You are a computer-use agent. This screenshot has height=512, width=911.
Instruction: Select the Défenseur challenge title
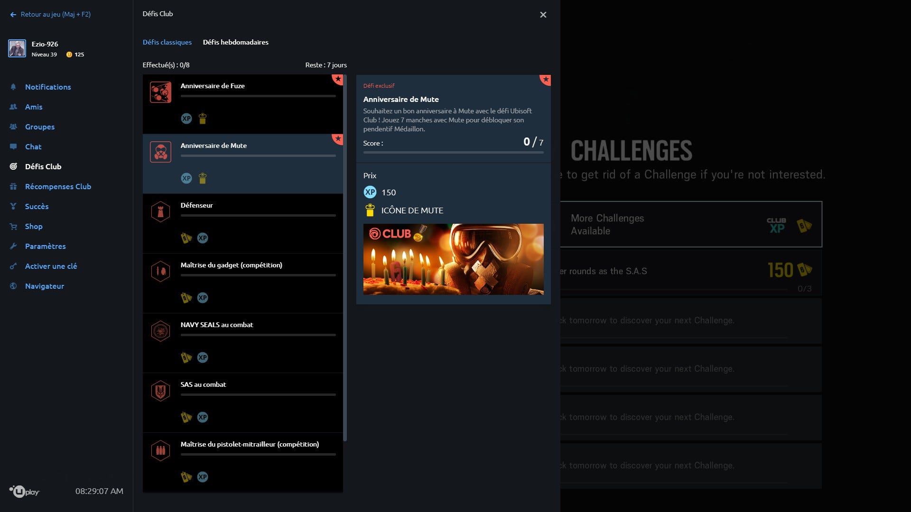point(196,205)
